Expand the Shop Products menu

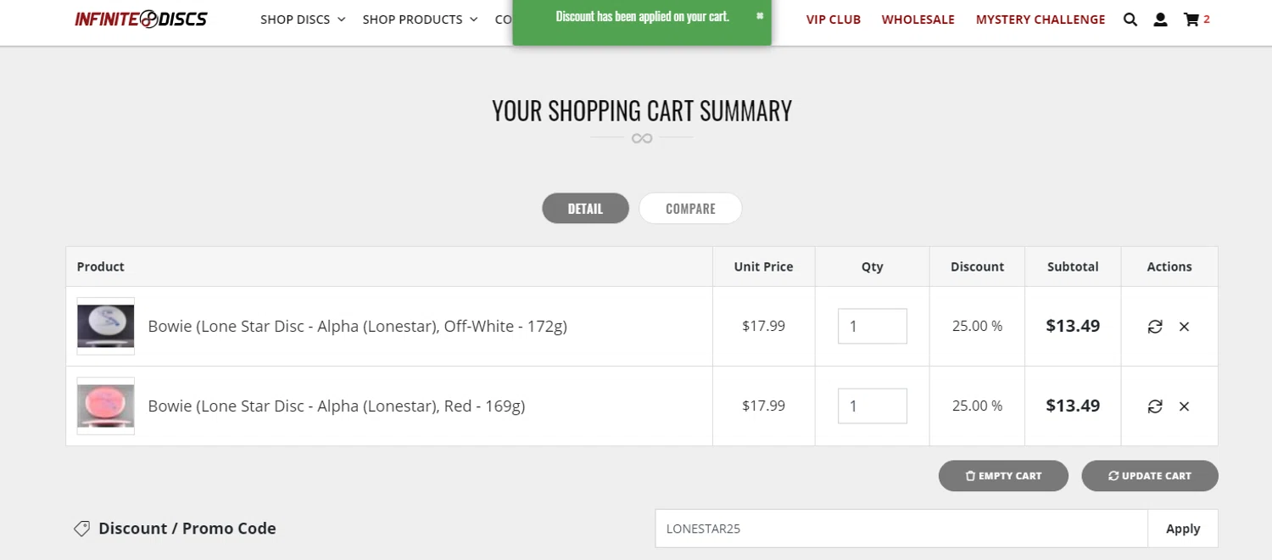click(x=420, y=20)
